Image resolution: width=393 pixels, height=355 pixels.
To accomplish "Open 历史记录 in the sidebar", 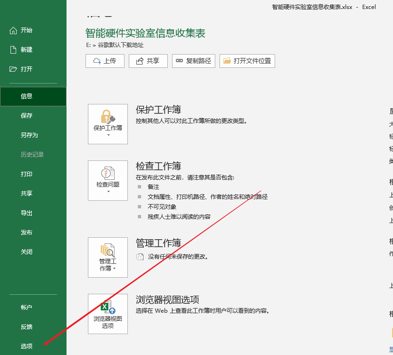I will click(x=33, y=155).
